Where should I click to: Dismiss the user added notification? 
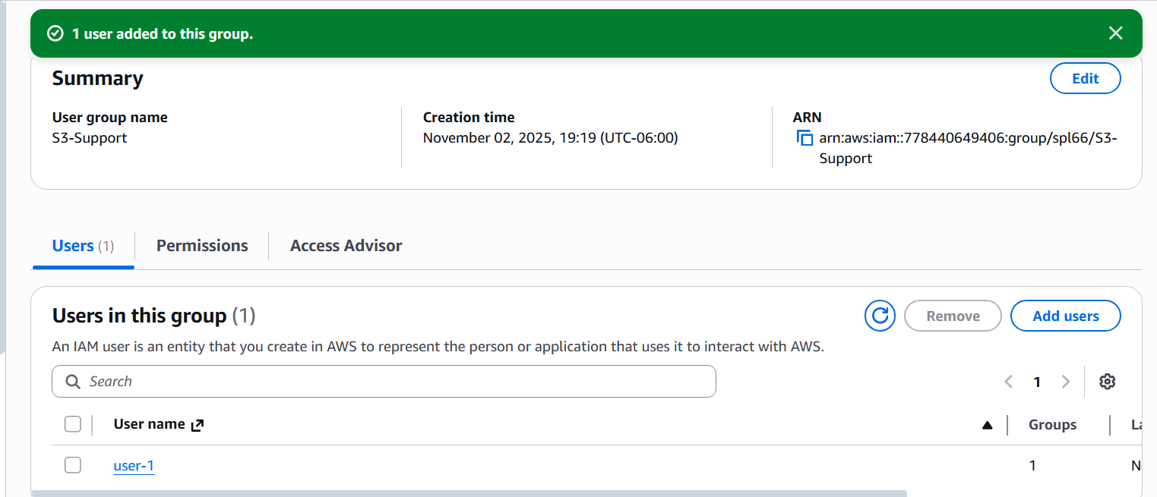[x=1115, y=33]
